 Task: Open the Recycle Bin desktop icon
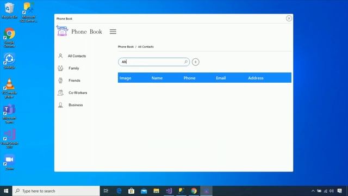coord(9,10)
